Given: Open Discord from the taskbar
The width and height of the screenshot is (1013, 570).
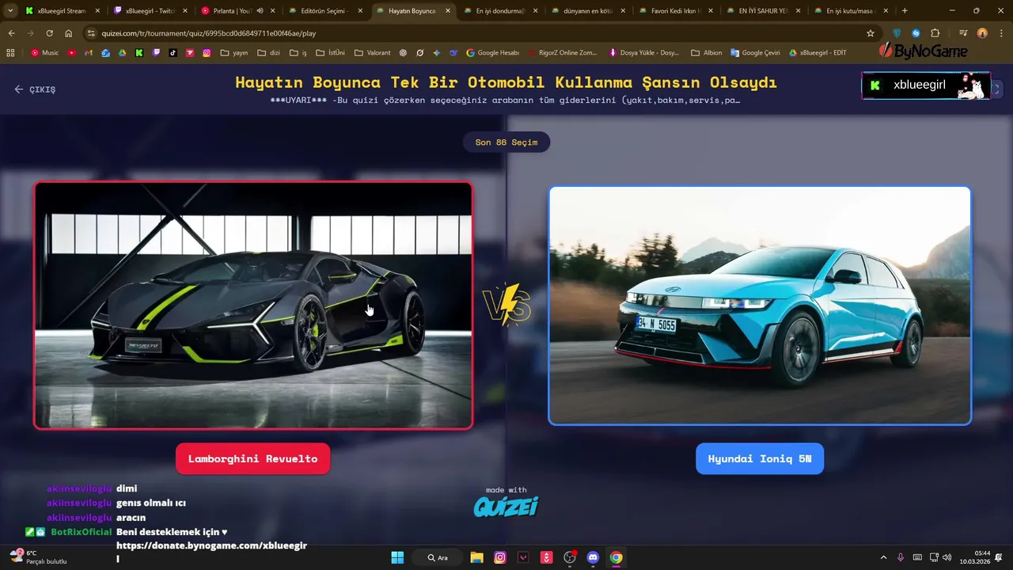Looking at the screenshot, I should tap(593, 557).
